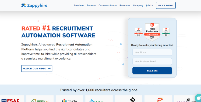The image size is (201, 102).
Task: Open the Join Us page
Action: [x=149, y=6]
